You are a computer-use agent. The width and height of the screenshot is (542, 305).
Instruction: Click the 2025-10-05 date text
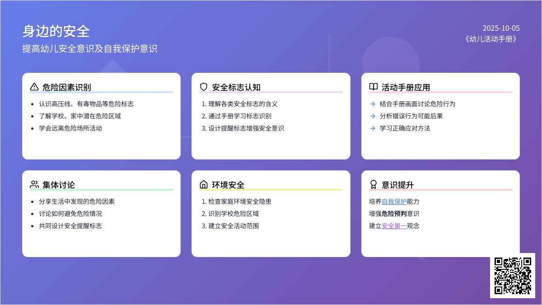(x=501, y=28)
